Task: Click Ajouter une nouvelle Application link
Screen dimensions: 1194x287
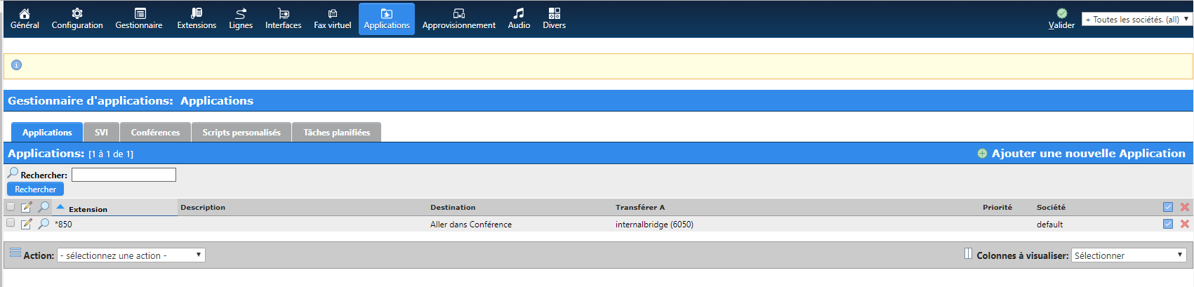Action: point(1088,153)
